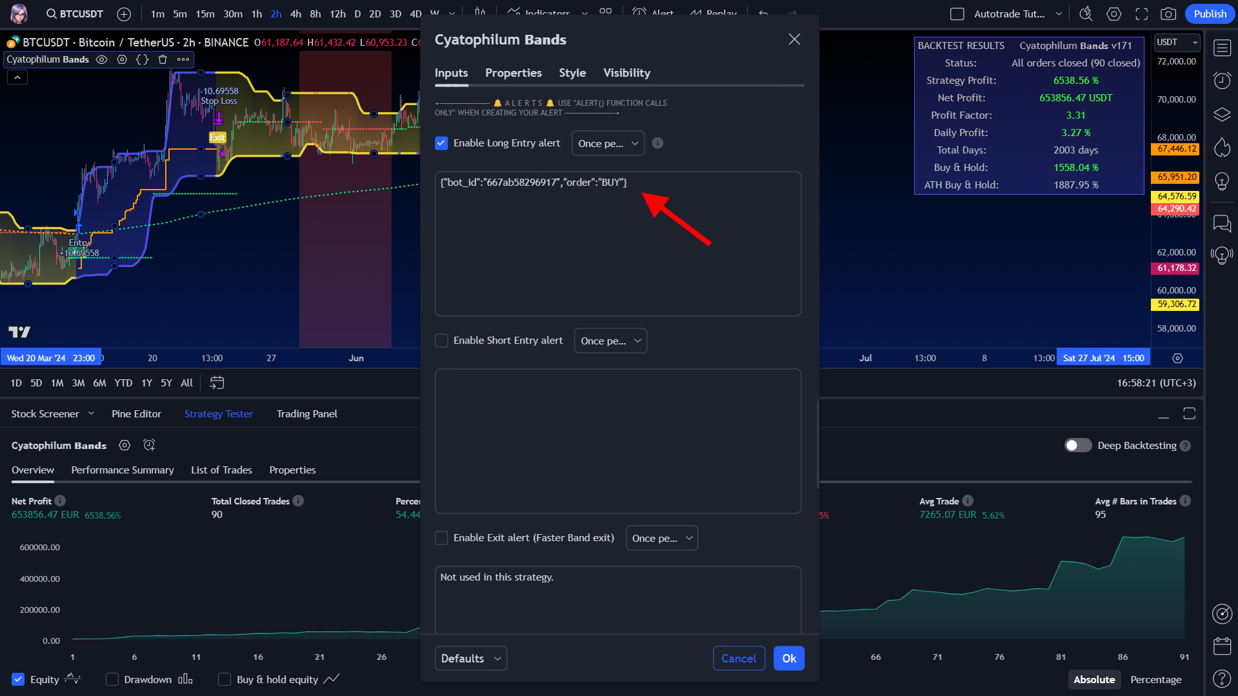Click the Long Entry alert message field
The image size is (1238, 696).
(618, 244)
